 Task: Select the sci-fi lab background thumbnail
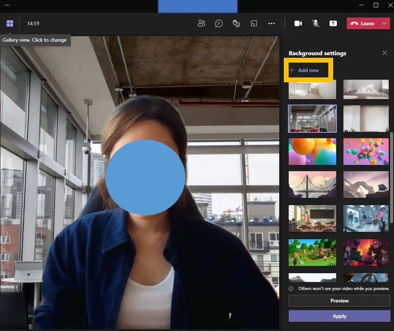(366, 219)
